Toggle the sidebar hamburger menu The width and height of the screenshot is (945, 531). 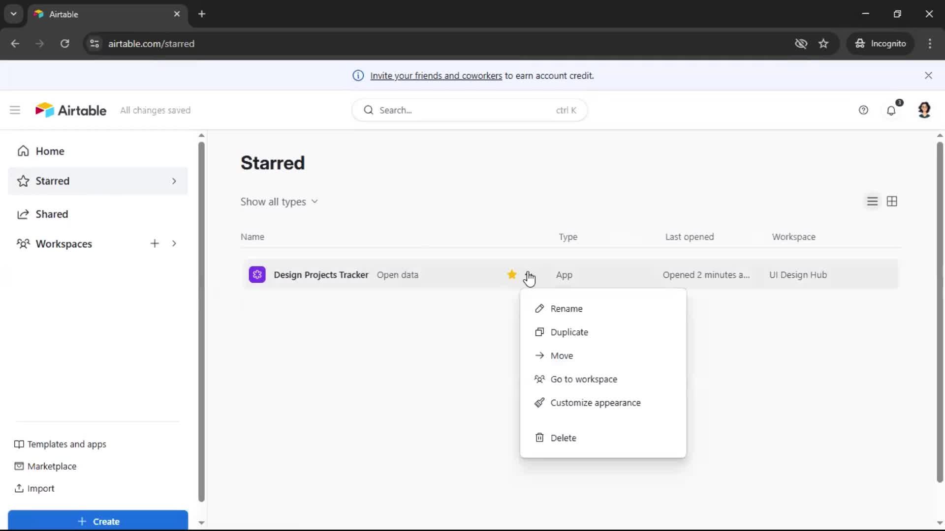click(x=15, y=110)
